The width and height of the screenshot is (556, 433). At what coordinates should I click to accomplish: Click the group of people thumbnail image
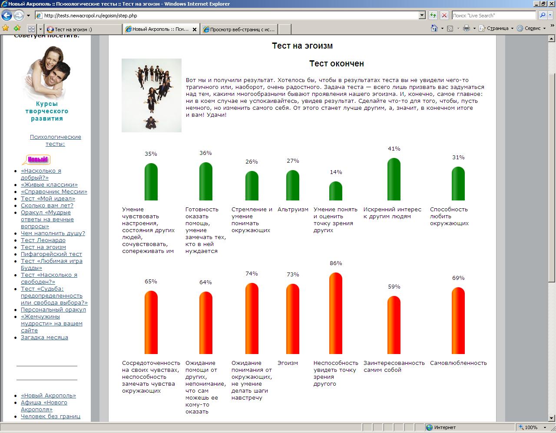pyautogui.click(x=151, y=95)
